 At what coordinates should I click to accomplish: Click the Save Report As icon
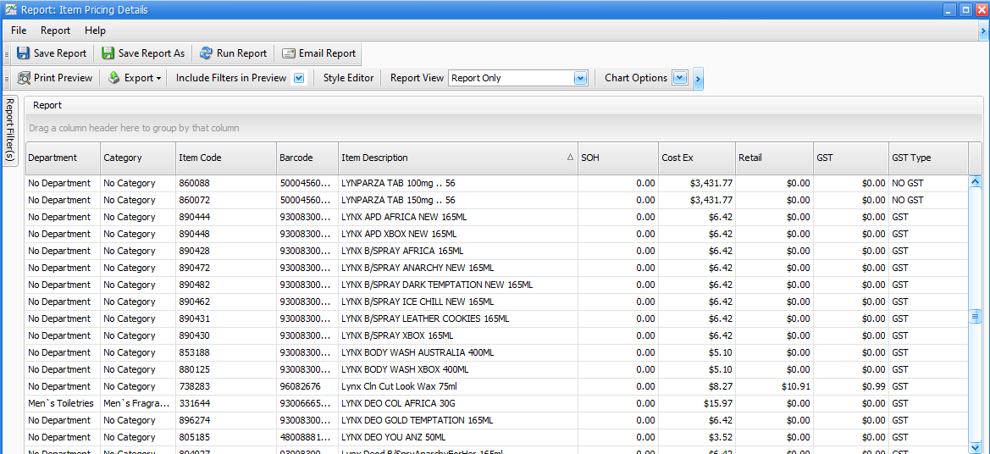[108, 53]
